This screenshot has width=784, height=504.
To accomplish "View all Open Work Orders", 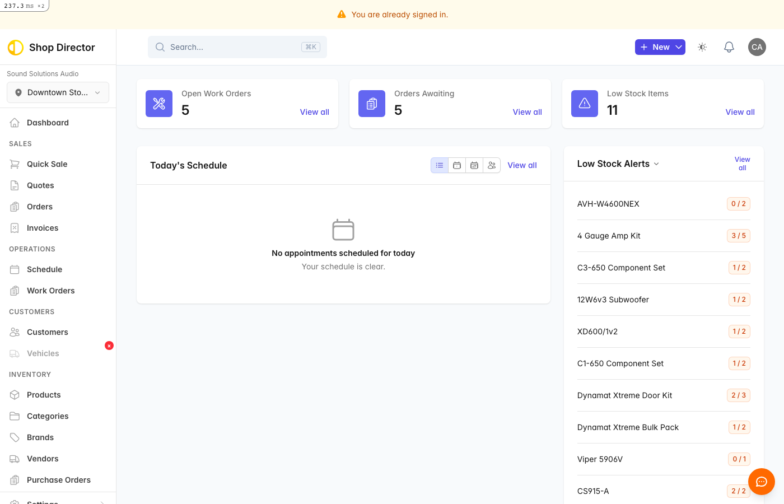I will point(314,112).
